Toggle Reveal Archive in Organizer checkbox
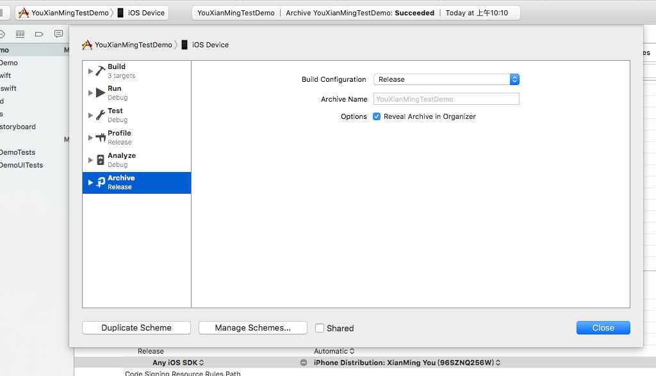The height and width of the screenshot is (376, 656). click(377, 116)
